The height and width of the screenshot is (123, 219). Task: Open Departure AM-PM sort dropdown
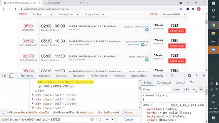tap(175, 14)
